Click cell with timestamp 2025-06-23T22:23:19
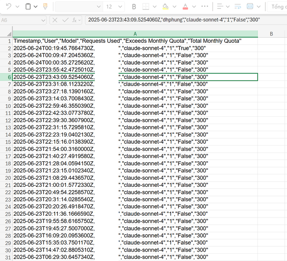 click(x=135, y=135)
